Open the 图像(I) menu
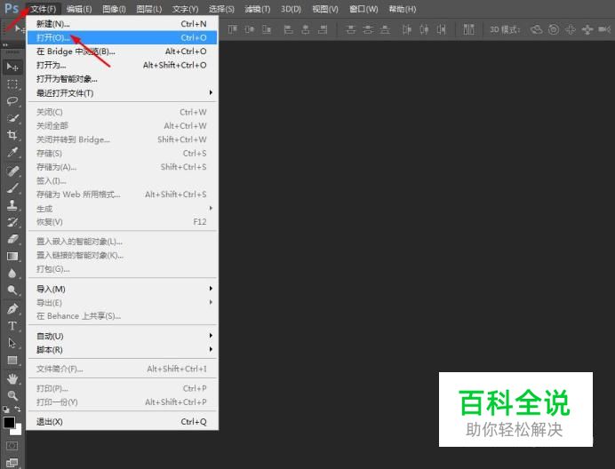 (114, 9)
